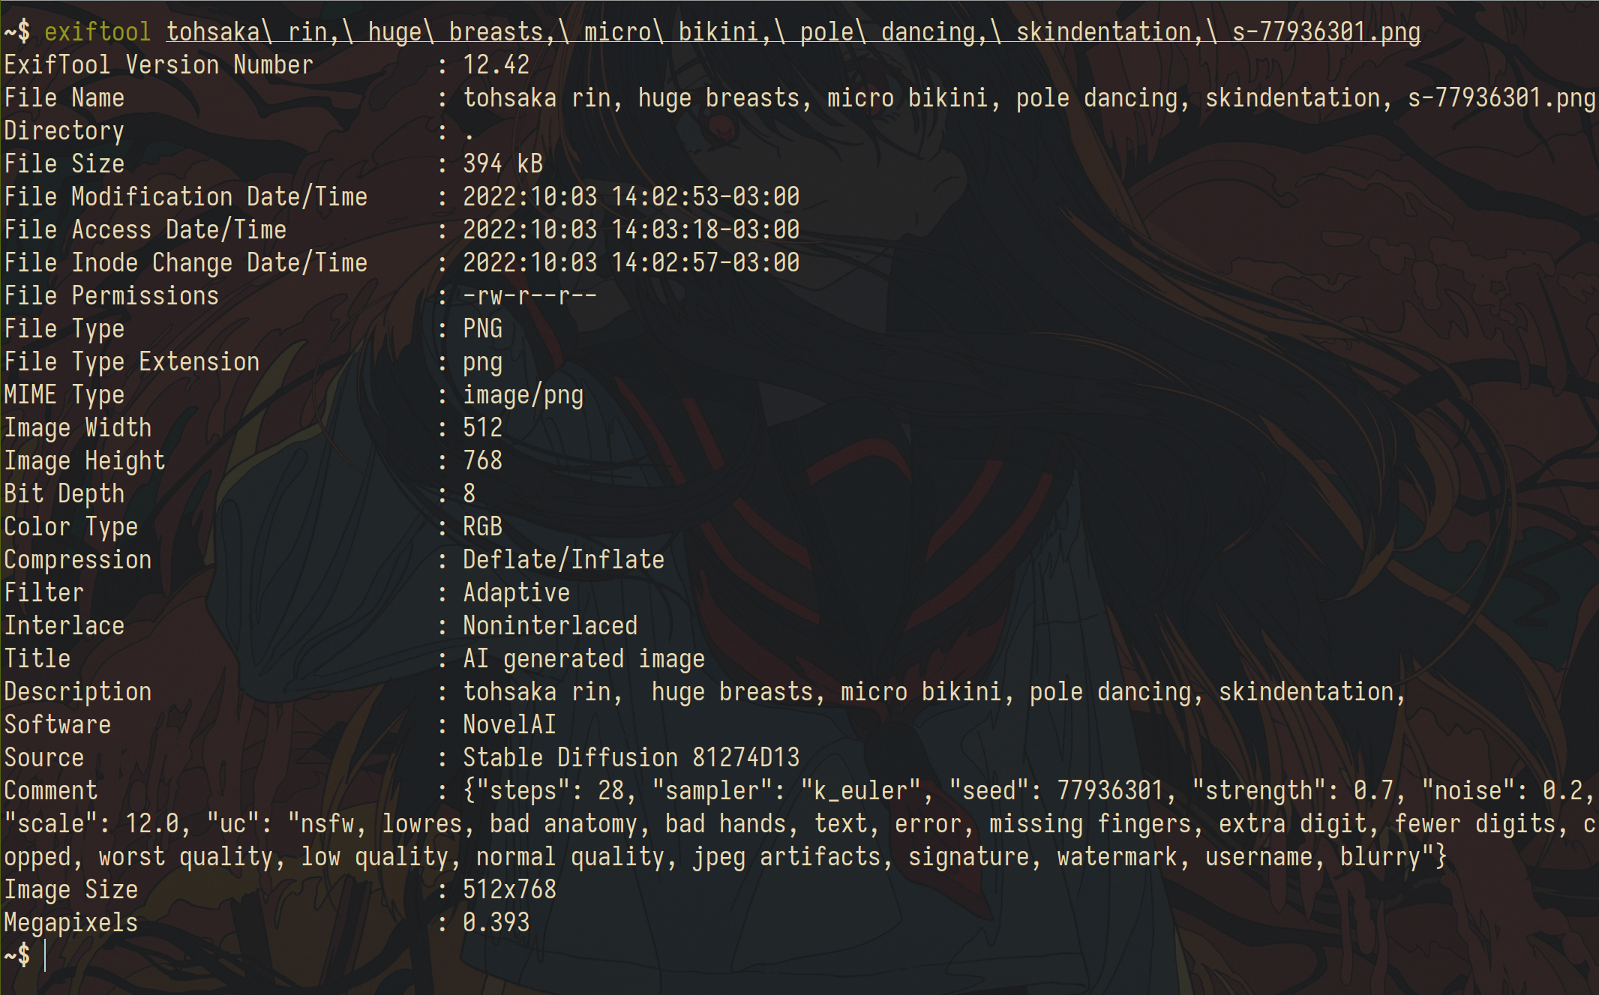The height and width of the screenshot is (995, 1599).
Task: Click the Image Width value 512
Action: tap(482, 427)
